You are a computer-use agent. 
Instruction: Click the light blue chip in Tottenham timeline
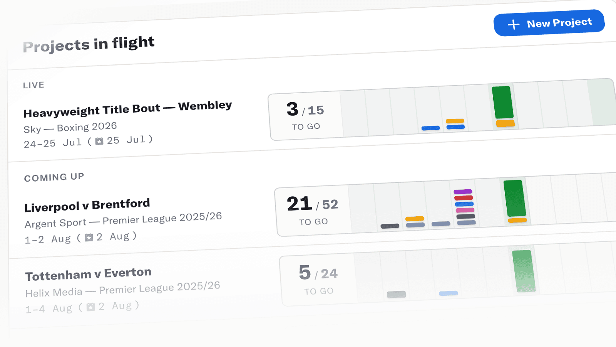(x=449, y=293)
